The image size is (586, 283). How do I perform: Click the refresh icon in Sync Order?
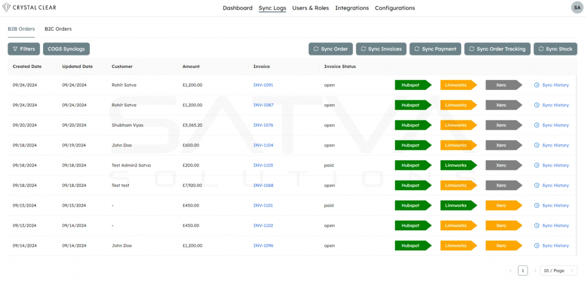click(x=316, y=49)
